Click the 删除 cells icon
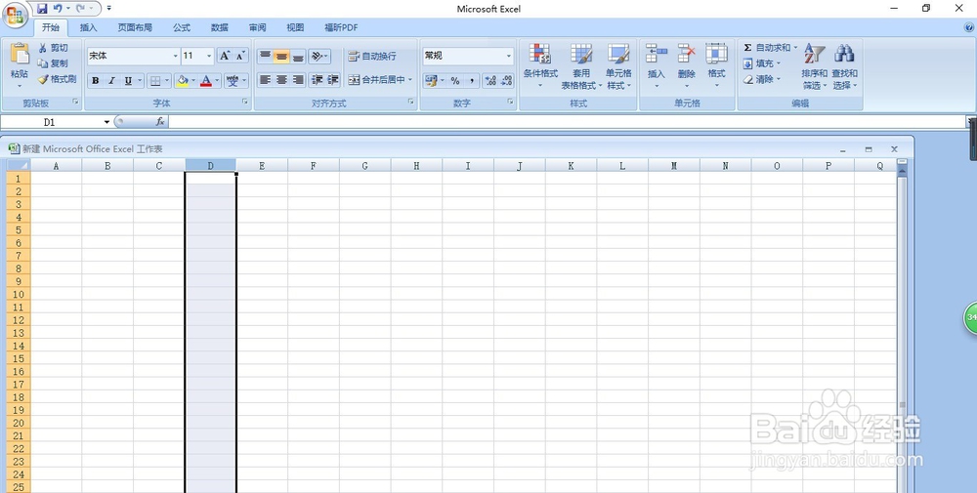 coord(686,54)
